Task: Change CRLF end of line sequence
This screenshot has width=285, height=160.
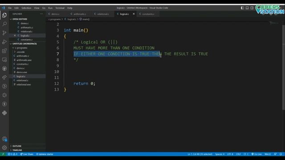Action: [238, 154]
